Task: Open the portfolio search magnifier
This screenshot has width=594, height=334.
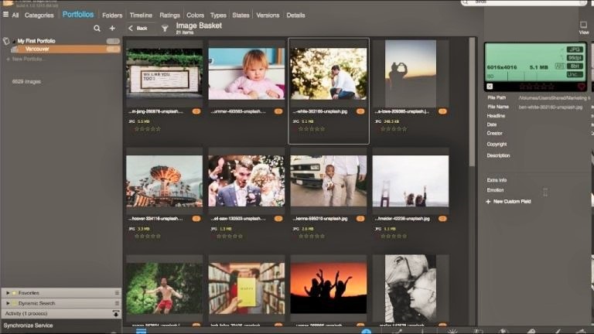Action: [97, 29]
